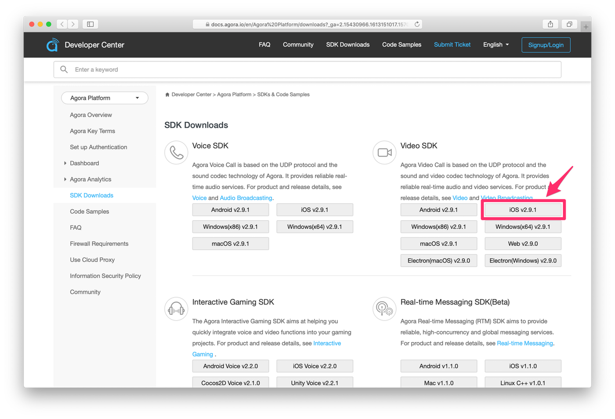Go back with Safari back arrow
Image resolution: width=615 pixels, height=419 pixels.
pos(62,24)
